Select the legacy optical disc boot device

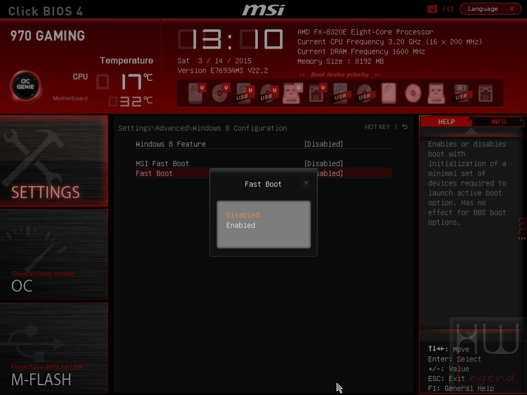coord(413,93)
